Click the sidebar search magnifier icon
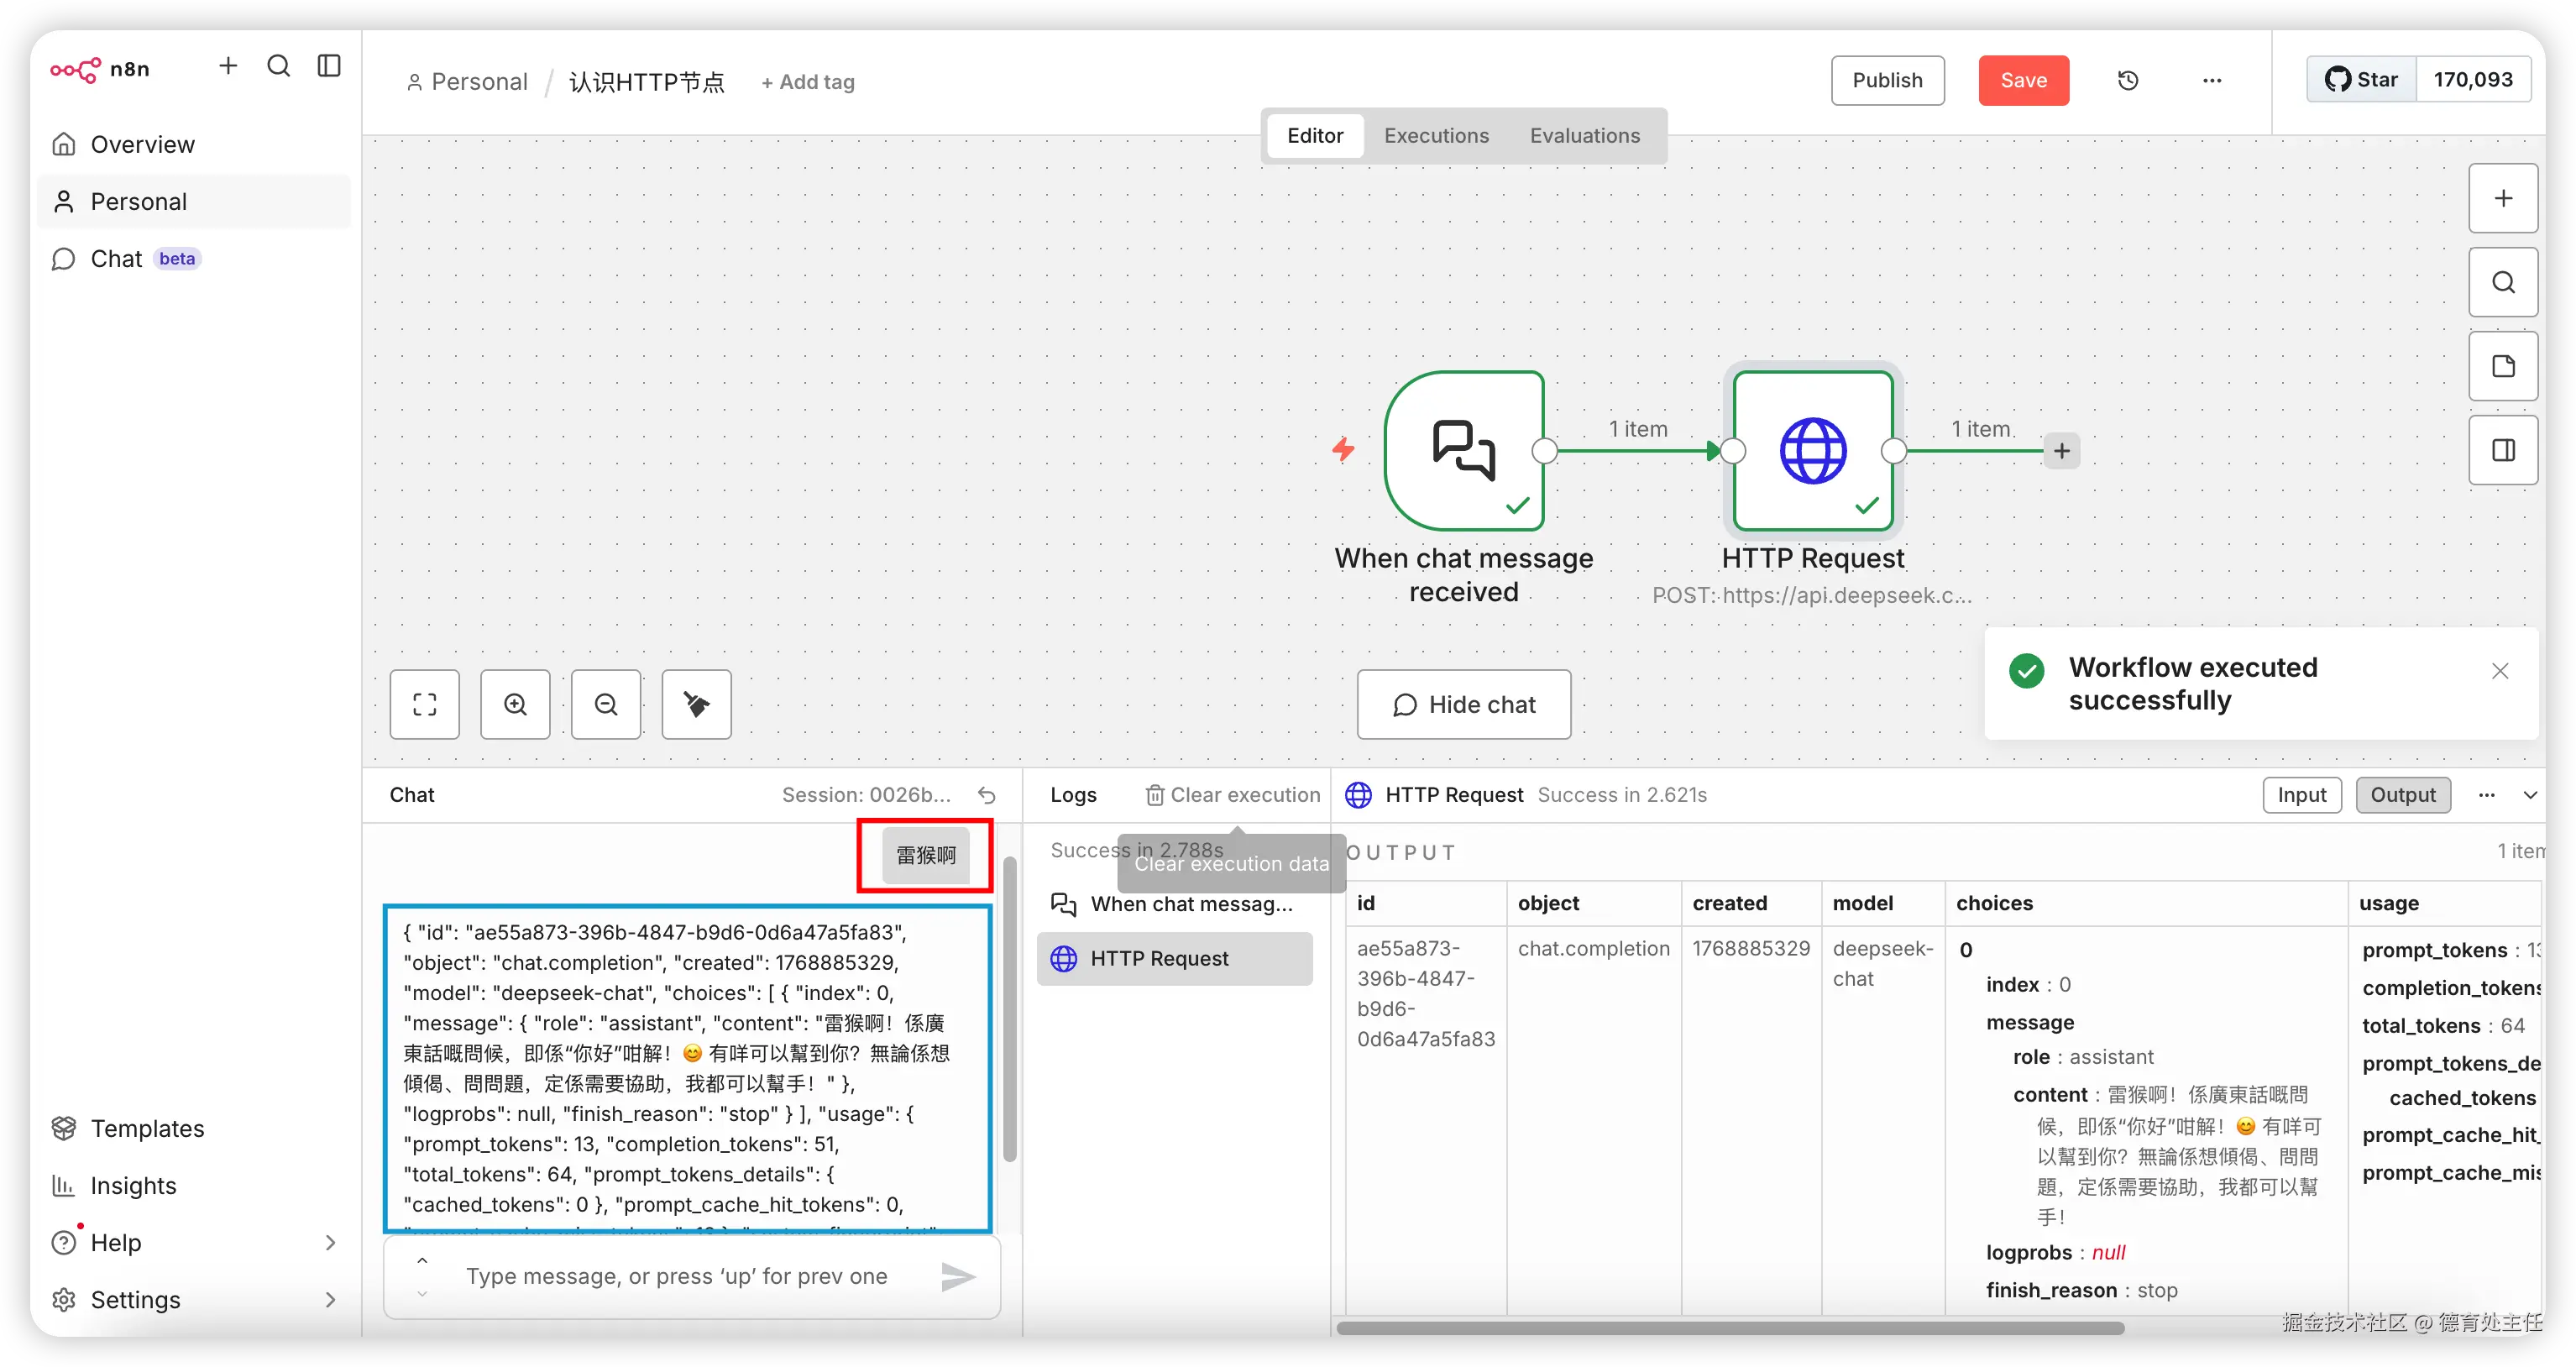 pos(278,67)
